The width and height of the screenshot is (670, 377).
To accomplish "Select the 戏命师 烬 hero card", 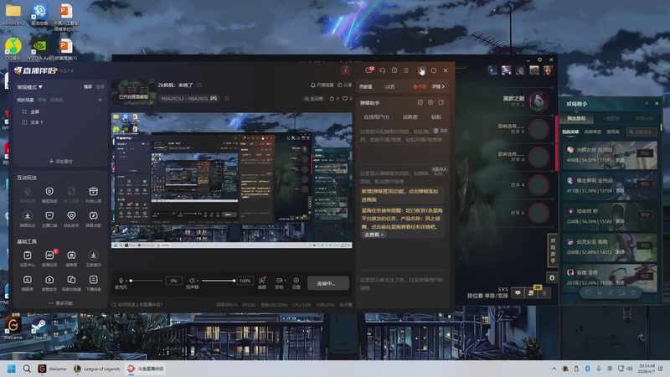I will [x=611, y=217].
